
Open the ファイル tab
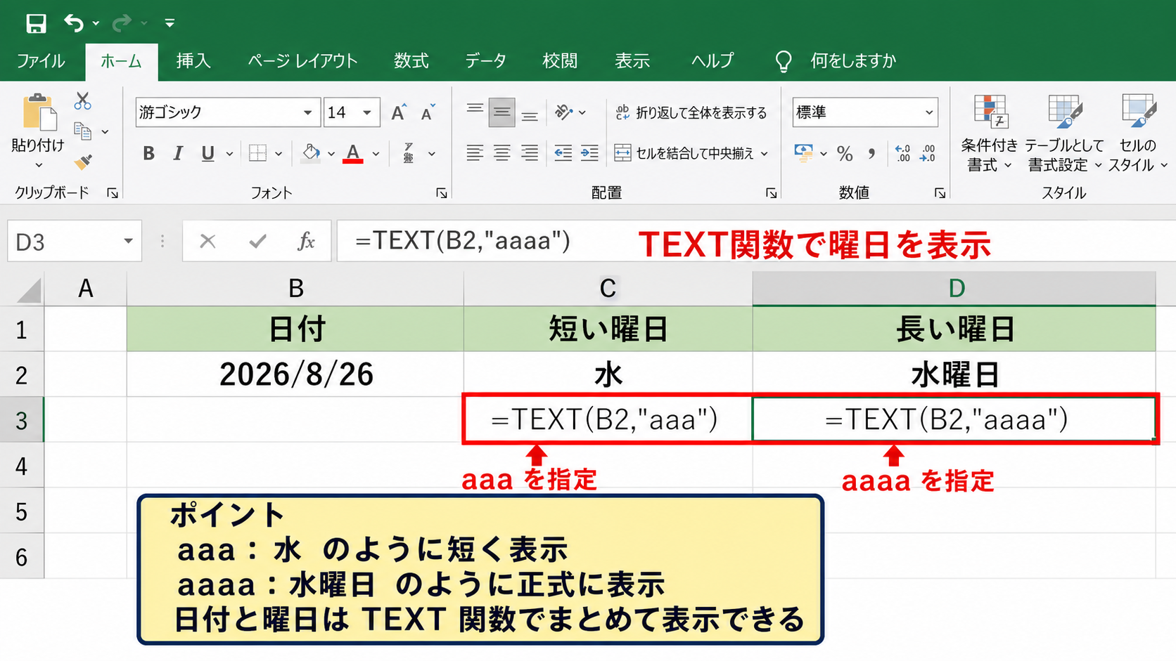41,61
